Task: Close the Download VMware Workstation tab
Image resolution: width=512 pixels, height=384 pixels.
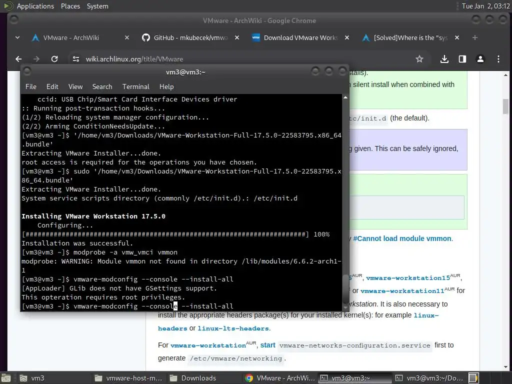Action: pyautogui.click(x=347, y=37)
